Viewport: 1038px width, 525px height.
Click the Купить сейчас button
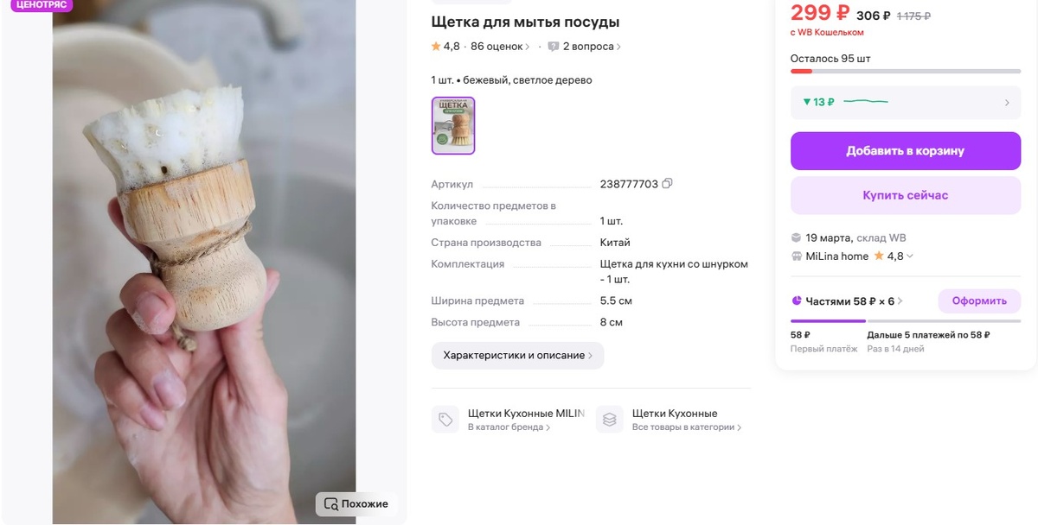[x=906, y=196]
